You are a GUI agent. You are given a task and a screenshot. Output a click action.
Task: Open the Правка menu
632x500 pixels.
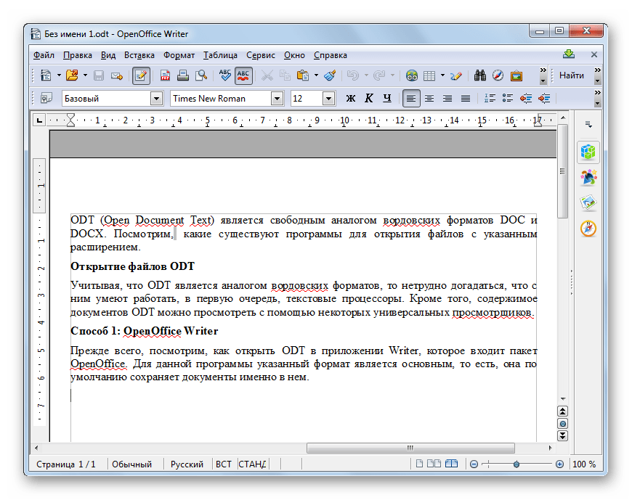click(x=78, y=55)
